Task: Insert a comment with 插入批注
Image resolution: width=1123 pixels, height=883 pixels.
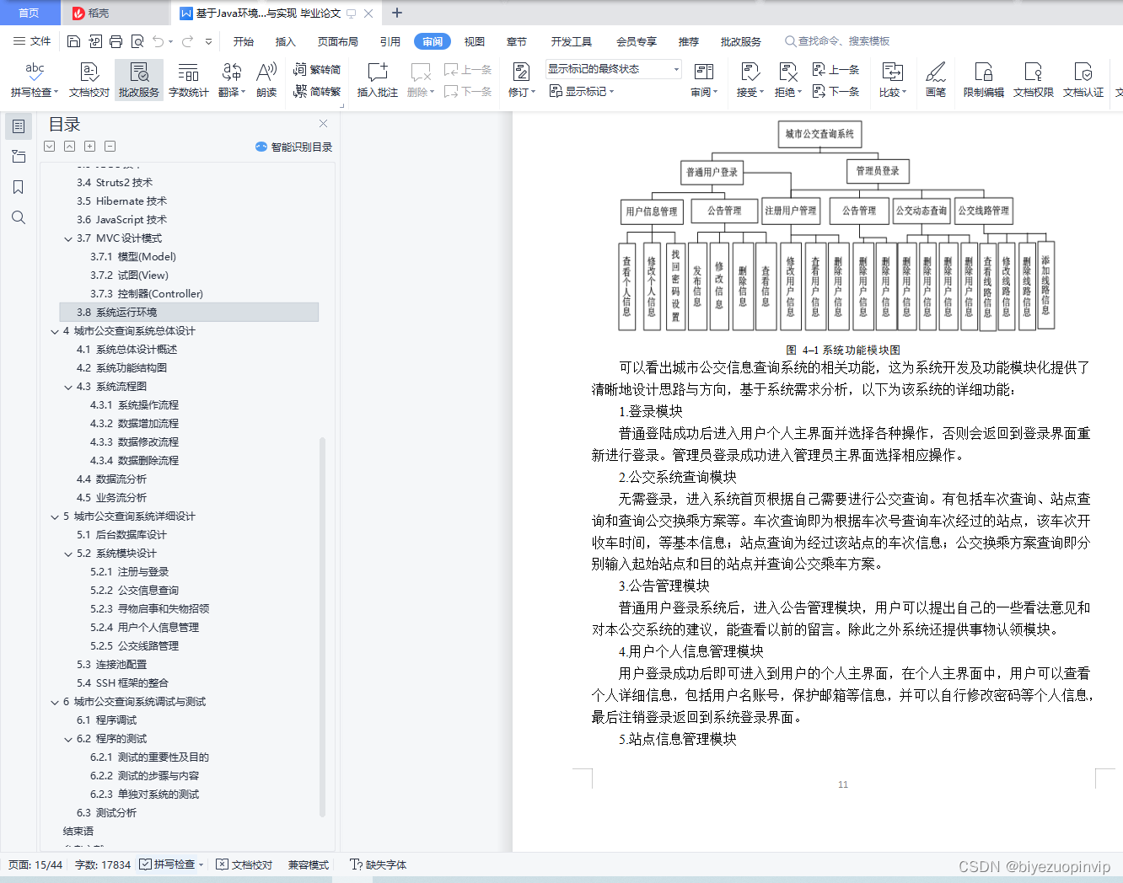Action: coord(377,80)
